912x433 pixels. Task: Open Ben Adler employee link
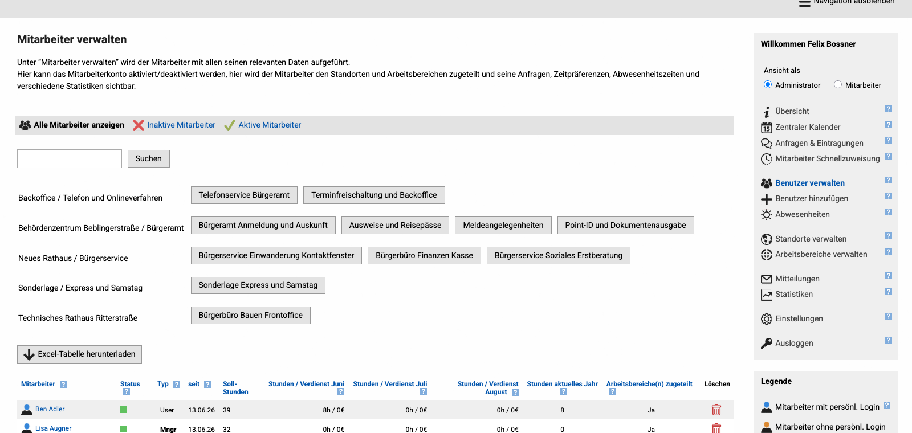50,409
